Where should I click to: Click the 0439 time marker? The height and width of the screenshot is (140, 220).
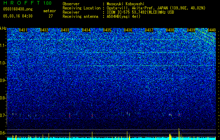(x=191, y=30)
